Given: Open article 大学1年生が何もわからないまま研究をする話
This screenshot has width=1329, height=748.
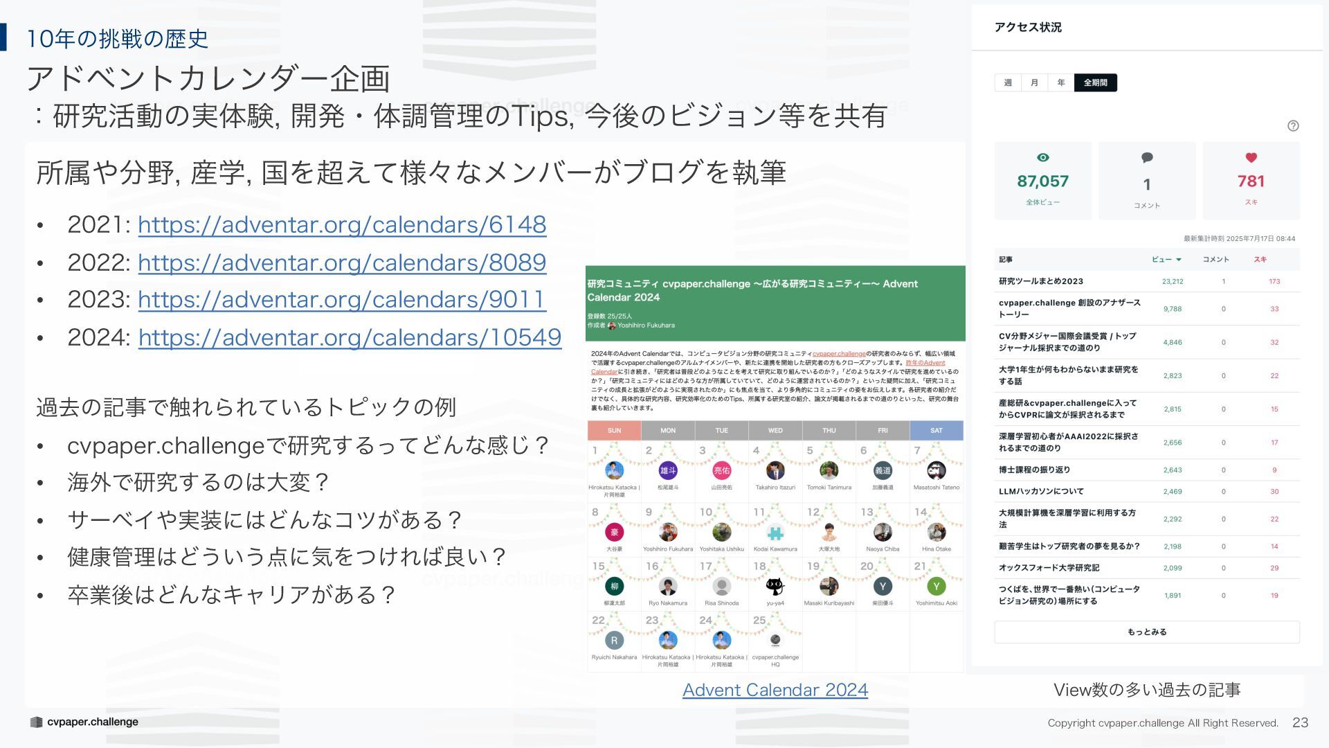Looking at the screenshot, I should coord(1068,375).
